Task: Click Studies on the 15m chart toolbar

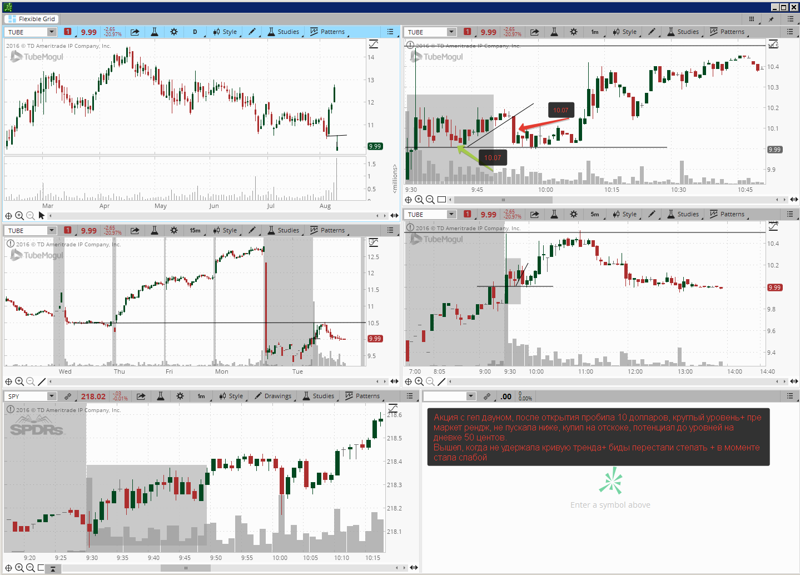Action: 284,230
